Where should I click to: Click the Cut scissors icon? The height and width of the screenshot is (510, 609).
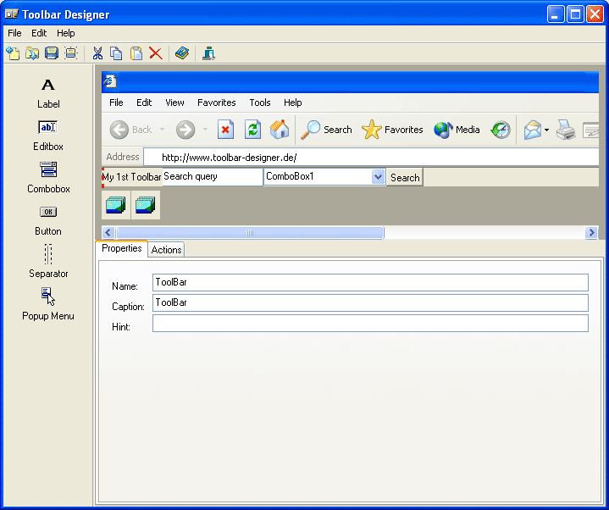click(97, 53)
